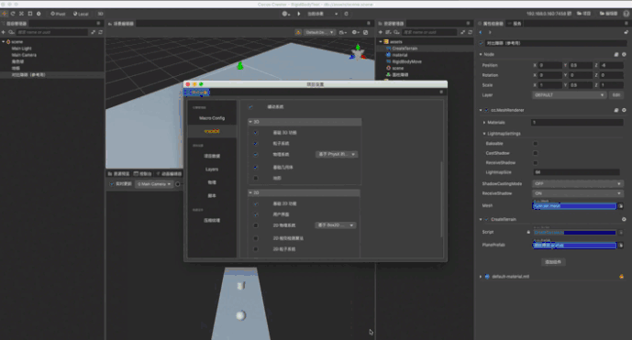The image size is (632, 340).
Task: Collapse all nodes in hierarchy panel
Action: [x=94, y=32]
